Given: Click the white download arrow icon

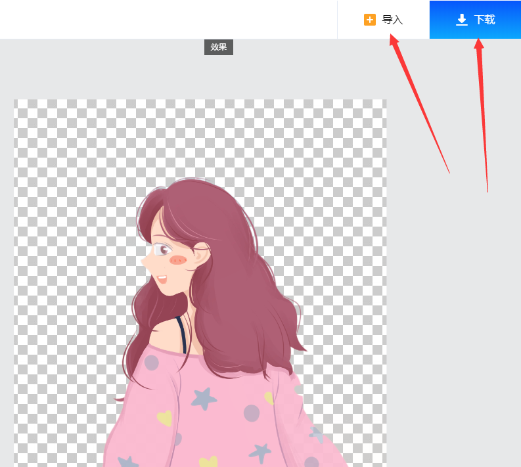Looking at the screenshot, I should [x=462, y=20].
